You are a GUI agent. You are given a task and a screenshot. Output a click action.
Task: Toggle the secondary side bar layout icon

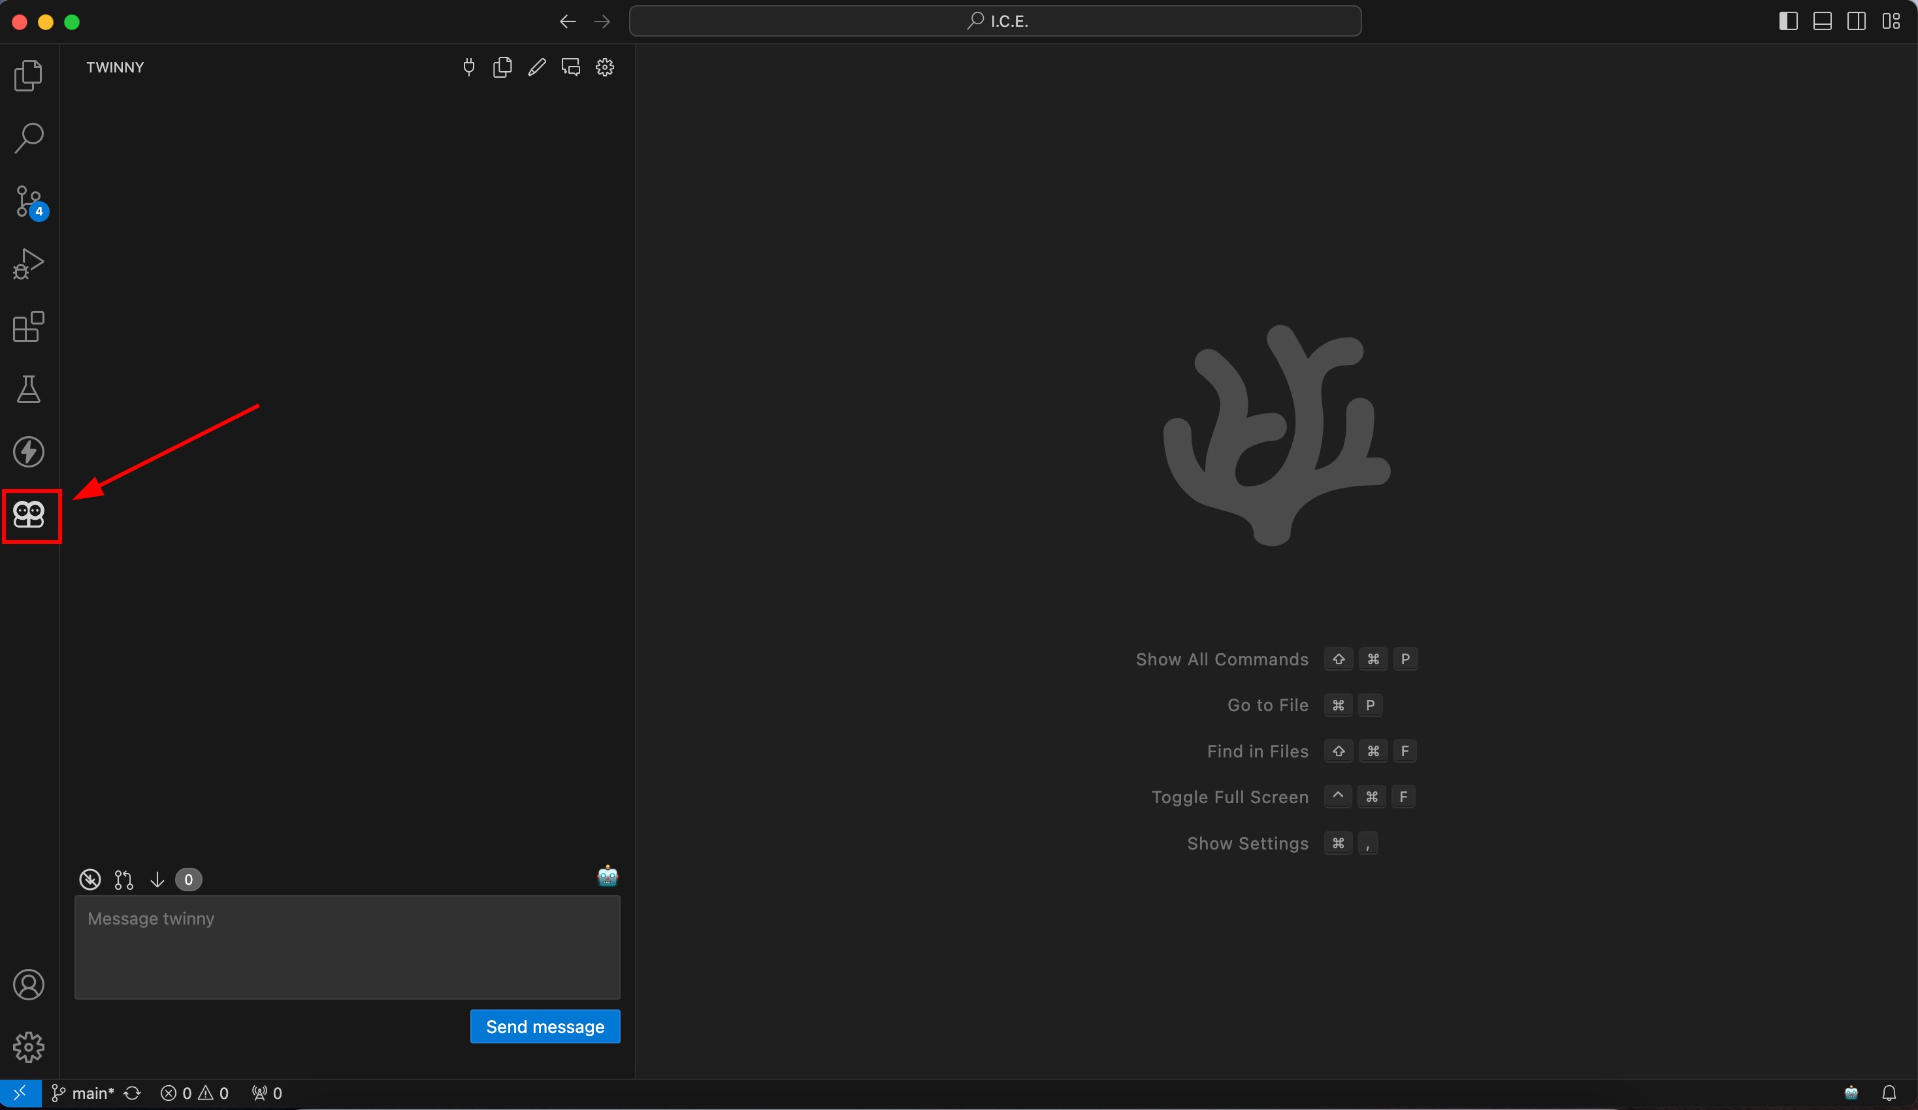(1857, 22)
